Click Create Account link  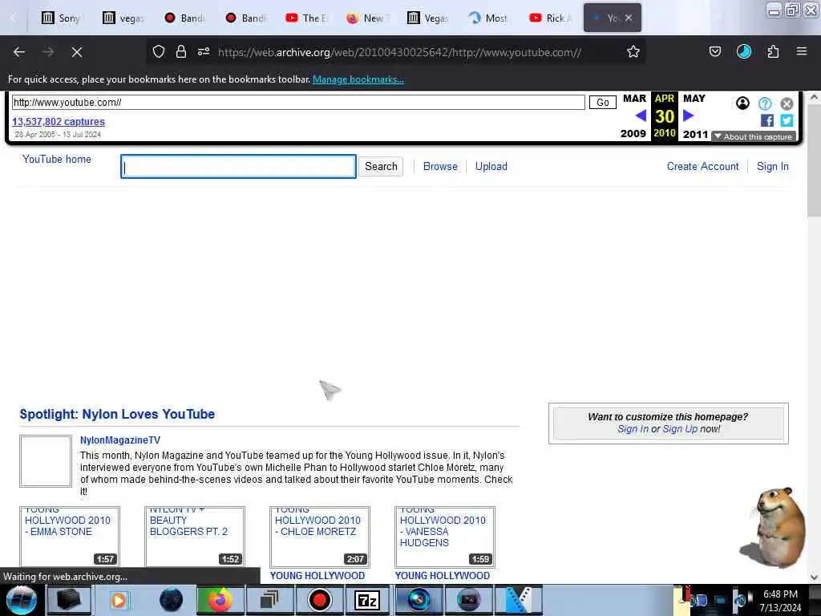702,166
